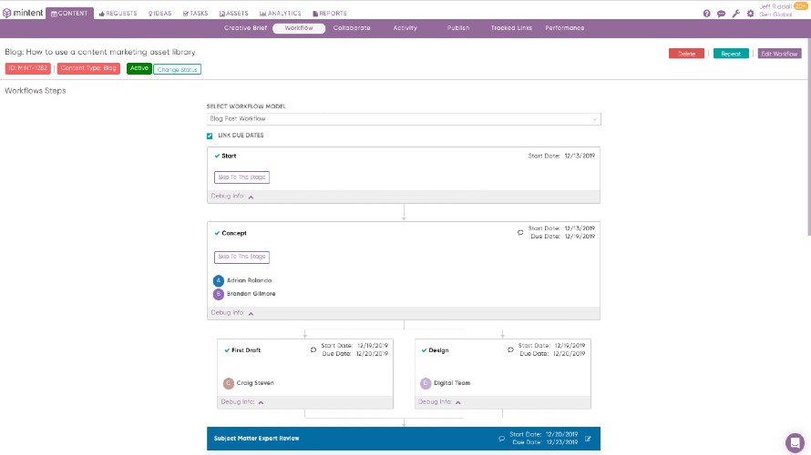Toggle the Link Due Dates checkbox

coord(210,136)
